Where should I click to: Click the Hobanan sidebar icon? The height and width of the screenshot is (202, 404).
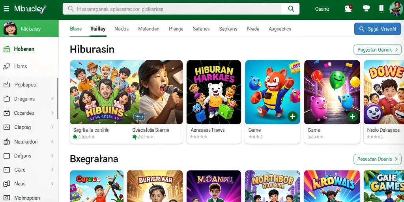(x=7, y=49)
